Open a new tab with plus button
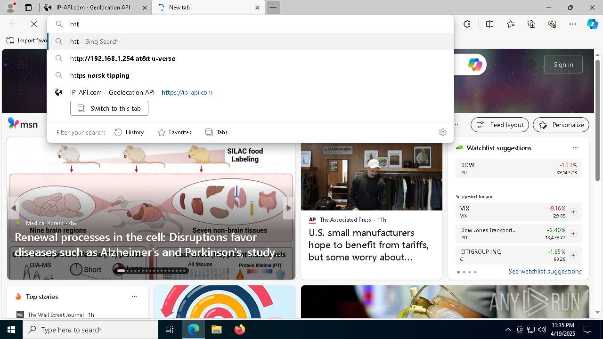This screenshot has width=603, height=339. pos(273,8)
